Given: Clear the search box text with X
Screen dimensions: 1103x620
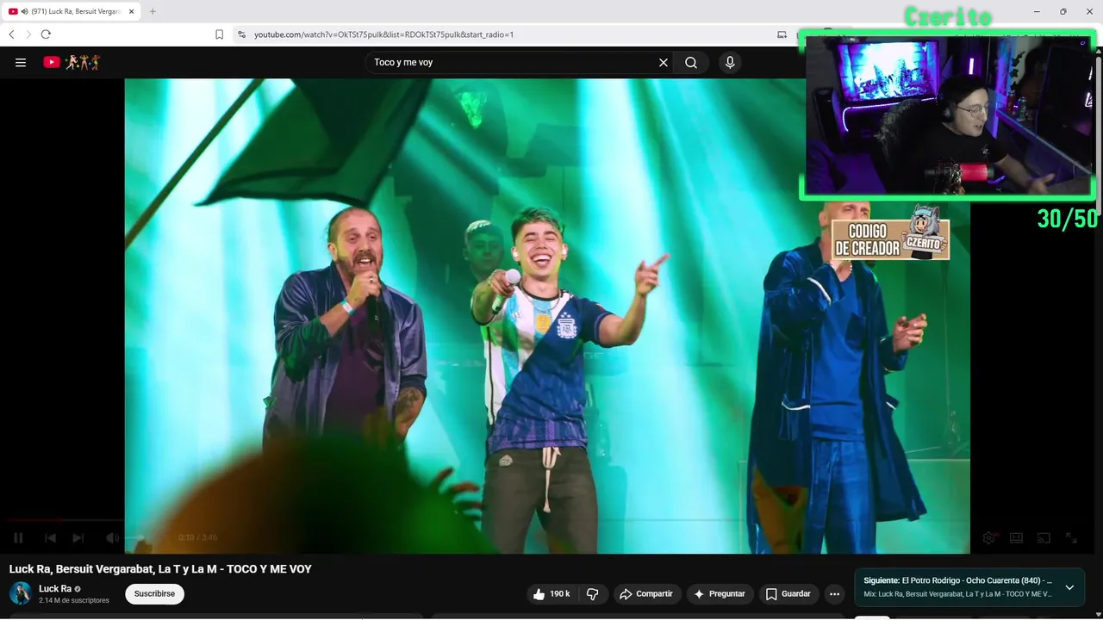Looking at the screenshot, I should click(664, 62).
